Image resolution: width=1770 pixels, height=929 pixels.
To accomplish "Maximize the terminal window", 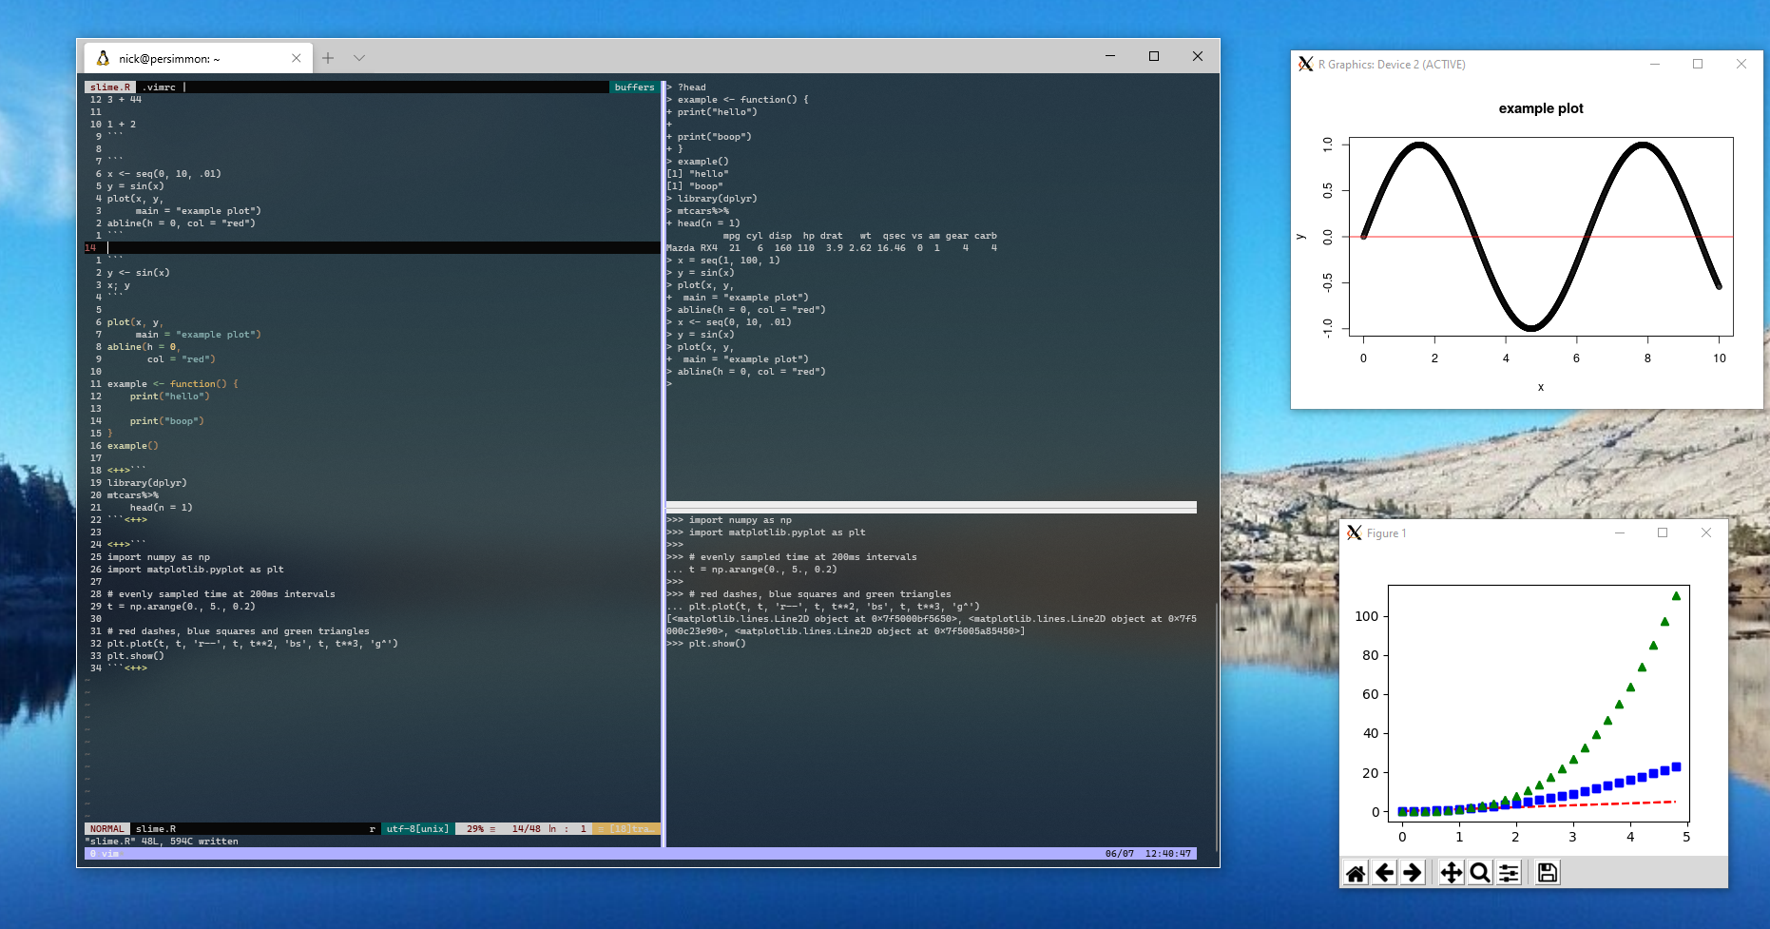I will 1154,56.
